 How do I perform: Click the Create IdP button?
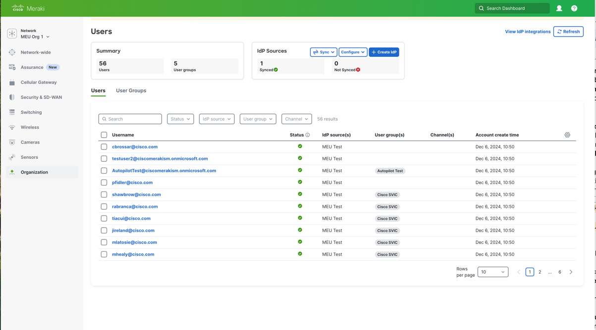coord(384,52)
